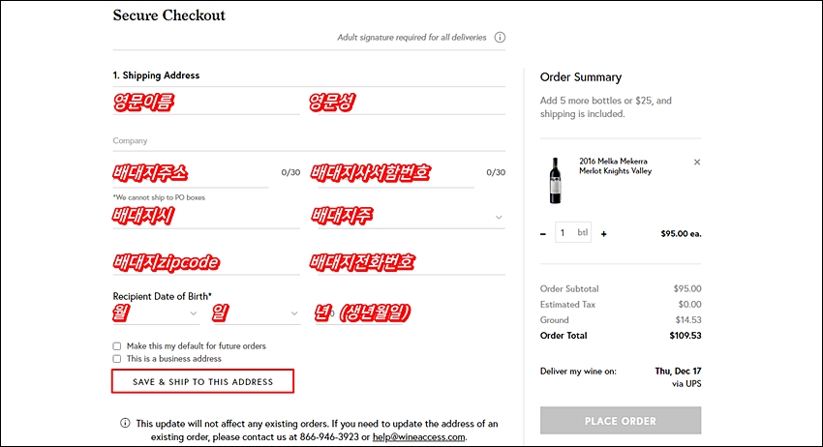Viewport: 823px width, 447px height.
Task: Click the last name field
Action: coord(408,103)
